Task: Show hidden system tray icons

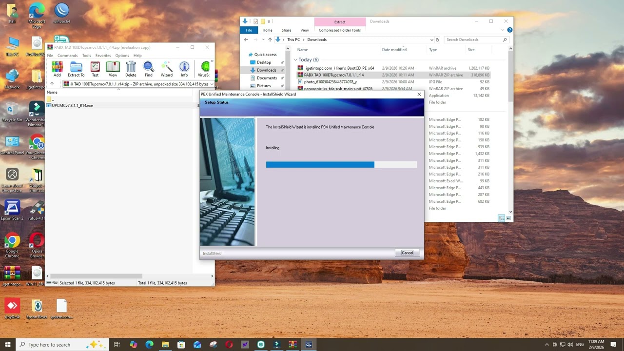Action: (x=546, y=345)
